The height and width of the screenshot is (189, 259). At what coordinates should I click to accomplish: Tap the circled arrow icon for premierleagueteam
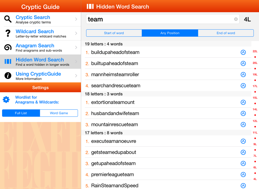(x=243, y=175)
